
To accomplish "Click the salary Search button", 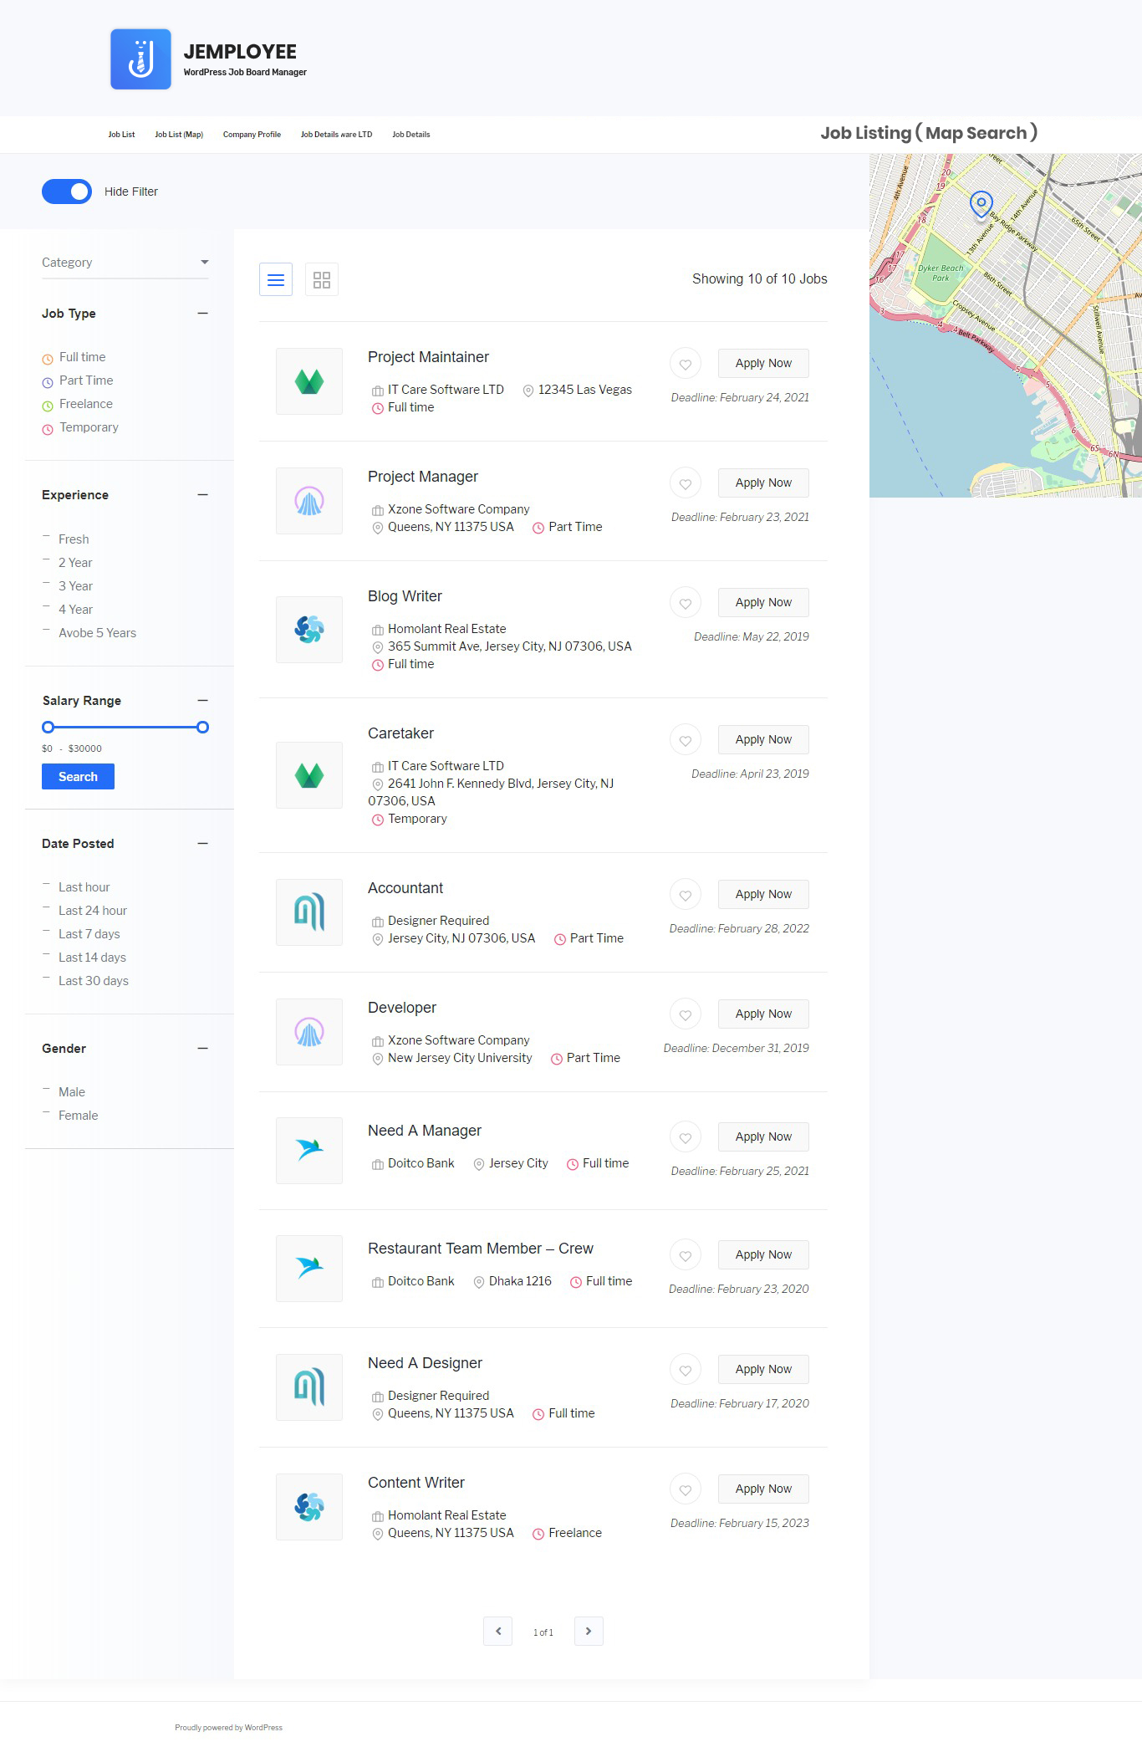I will (78, 777).
